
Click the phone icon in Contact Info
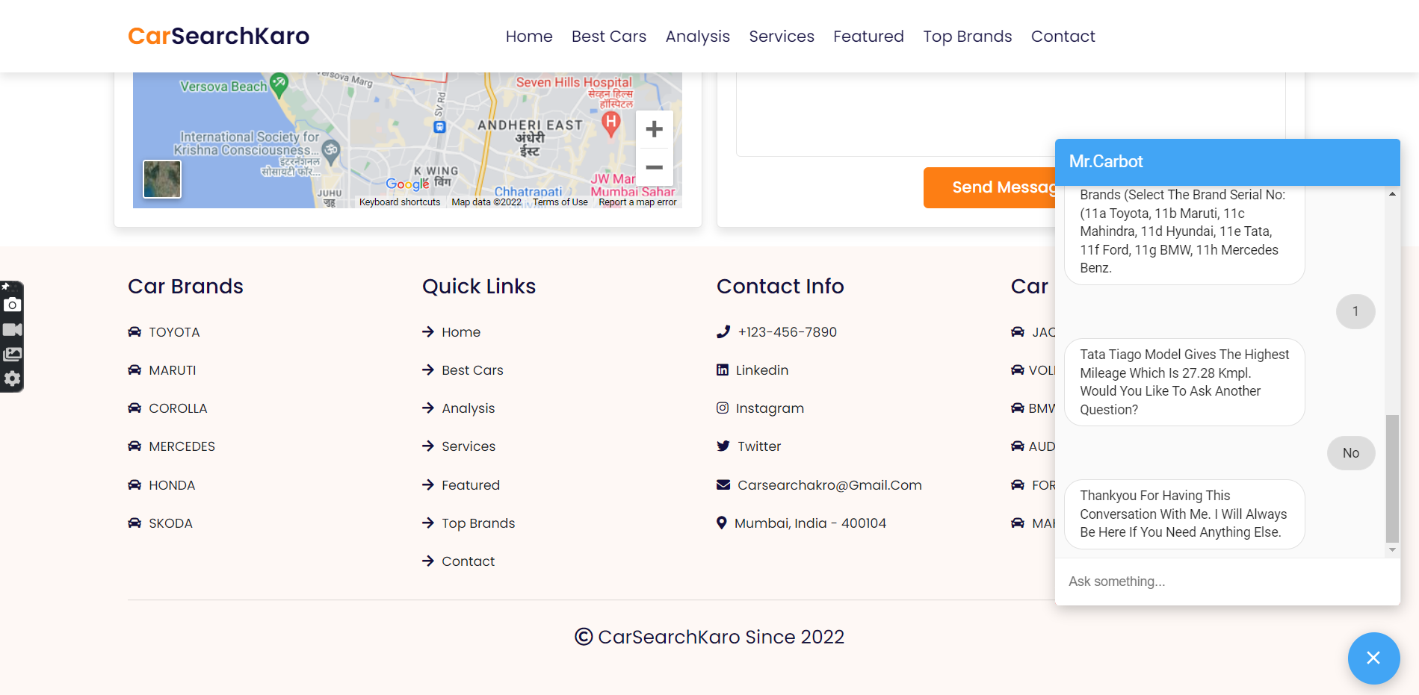(723, 331)
